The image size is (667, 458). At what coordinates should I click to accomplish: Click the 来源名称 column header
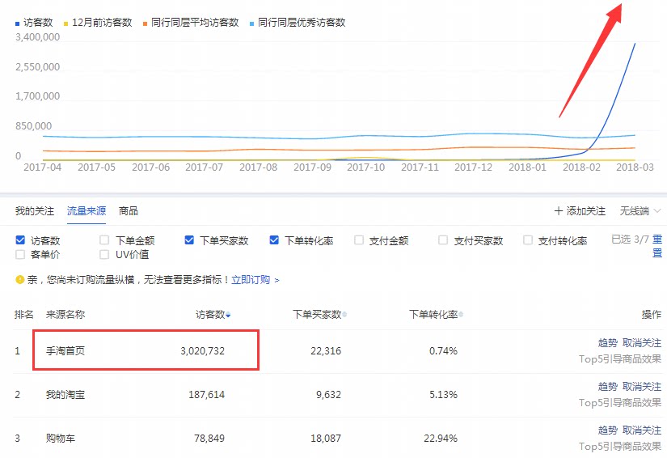pyautogui.click(x=65, y=315)
